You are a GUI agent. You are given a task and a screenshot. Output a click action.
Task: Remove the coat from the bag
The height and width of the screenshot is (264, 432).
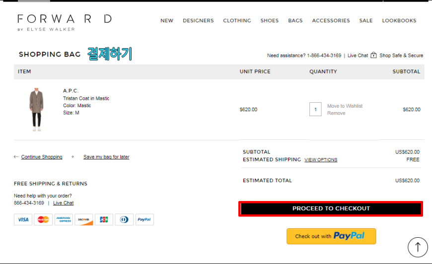pyautogui.click(x=336, y=113)
